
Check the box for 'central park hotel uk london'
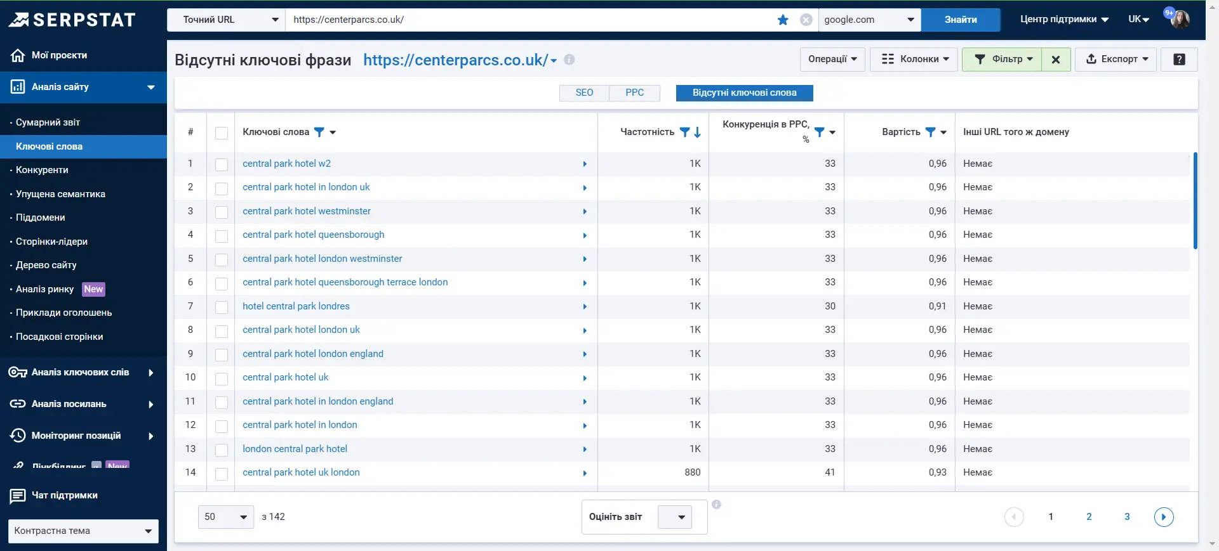222,474
